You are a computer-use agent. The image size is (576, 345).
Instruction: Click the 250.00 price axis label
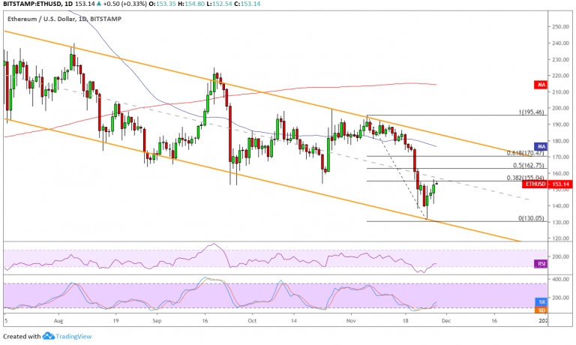click(559, 26)
